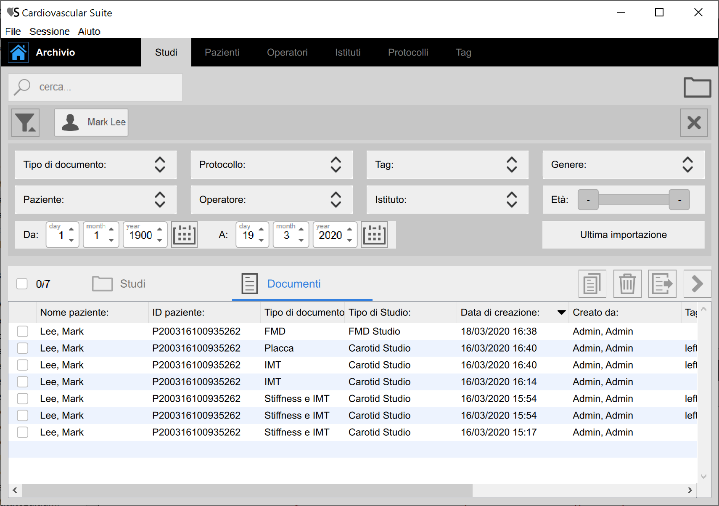Screen dimensions: 719x506
Task: Click the Mark Lee patient filter button
Action: point(91,122)
